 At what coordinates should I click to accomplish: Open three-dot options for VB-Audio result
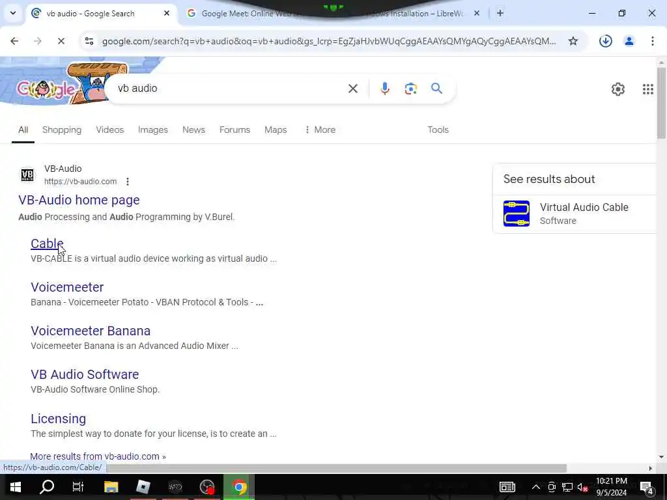click(127, 182)
